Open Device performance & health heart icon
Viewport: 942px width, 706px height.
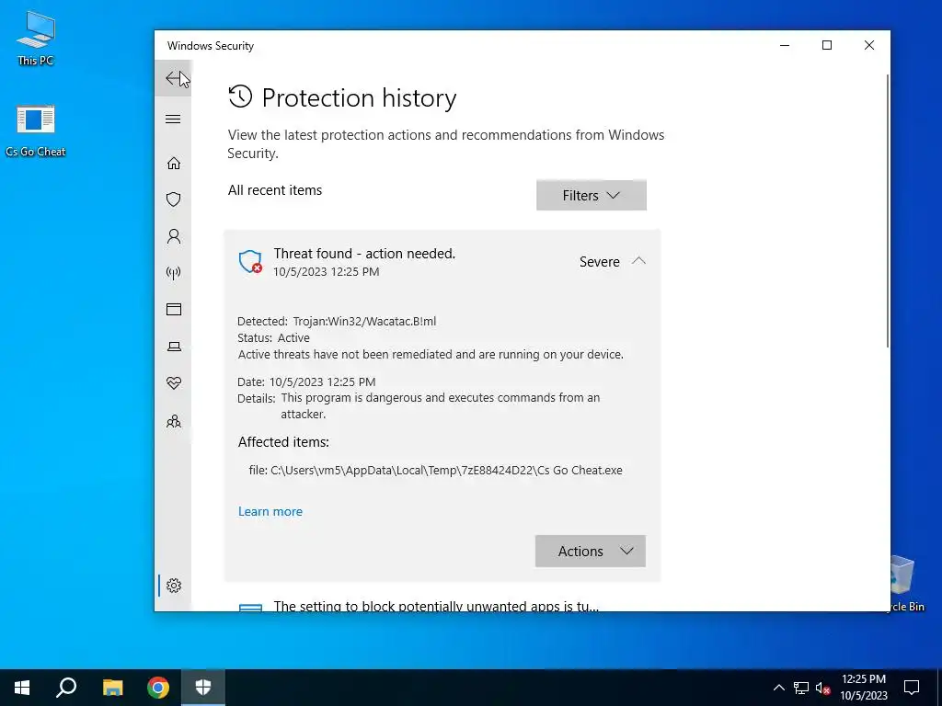[x=174, y=383]
